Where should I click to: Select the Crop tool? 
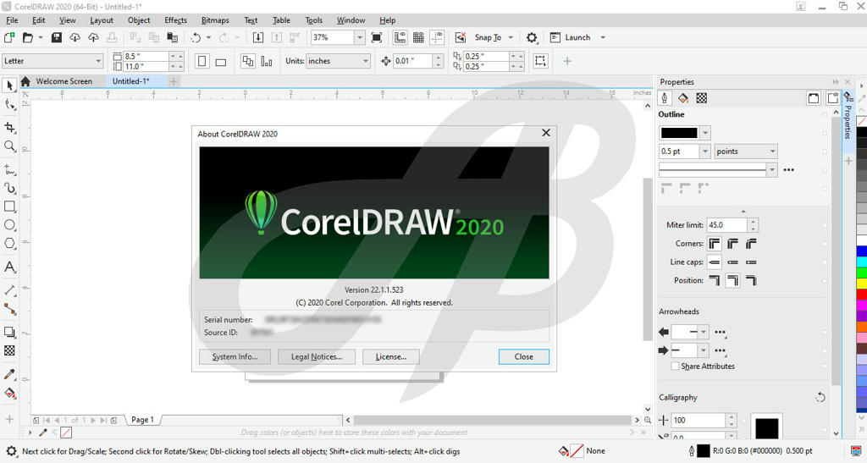click(x=9, y=128)
